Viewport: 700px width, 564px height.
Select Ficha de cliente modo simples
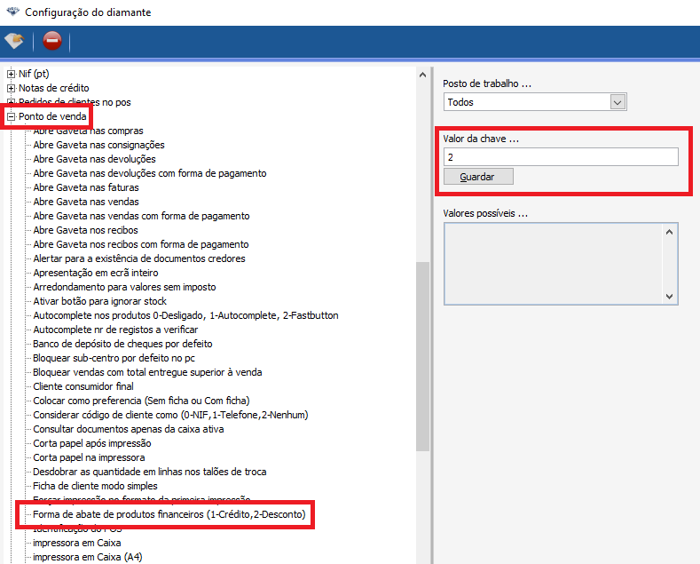click(95, 486)
